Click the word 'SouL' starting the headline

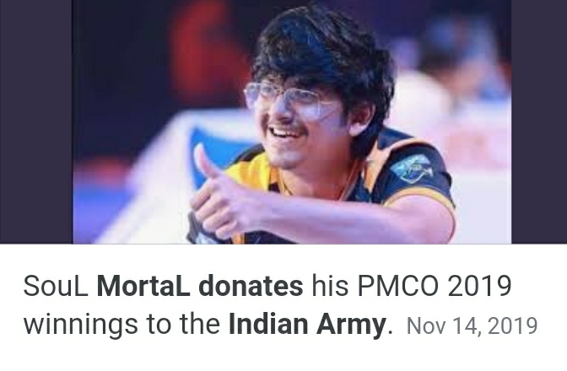(x=56, y=286)
